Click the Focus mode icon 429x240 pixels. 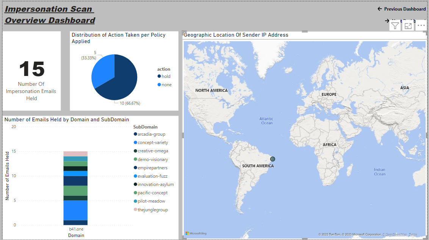408,26
